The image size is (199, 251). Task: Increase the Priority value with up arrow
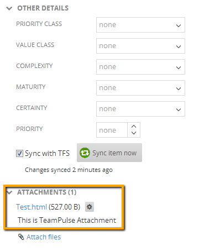coord(134,127)
